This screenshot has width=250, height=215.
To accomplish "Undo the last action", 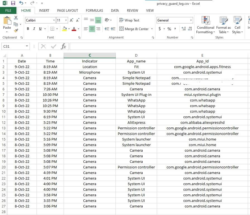I will tap(21, 3).
